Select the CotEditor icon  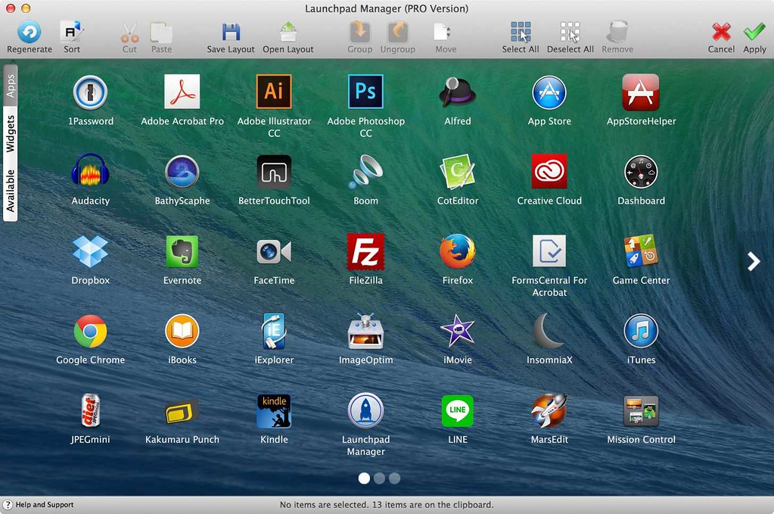458,171
